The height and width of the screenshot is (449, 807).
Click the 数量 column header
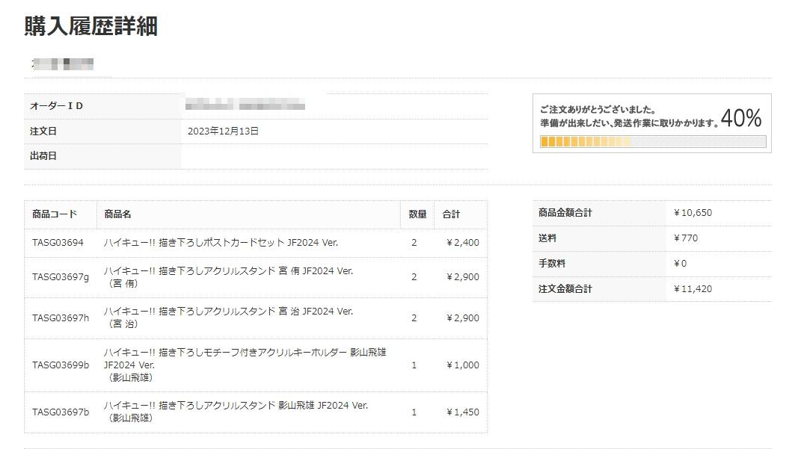point(417,214)
